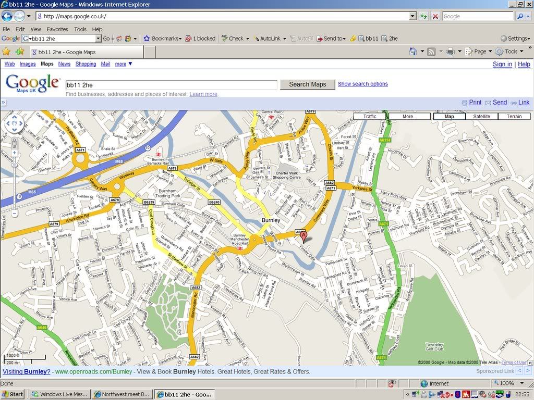Open the Favorites menu
The height and width of the screenshot is (400, 534).
[57, 29]
